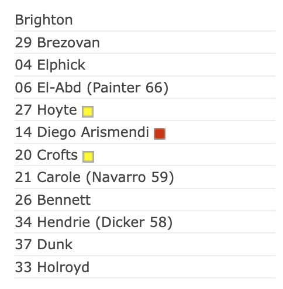Click the yellow card icon beside Hoyte
Viewport: 283px width, 289px height.
pyautogui.click(x=88, y=112)
